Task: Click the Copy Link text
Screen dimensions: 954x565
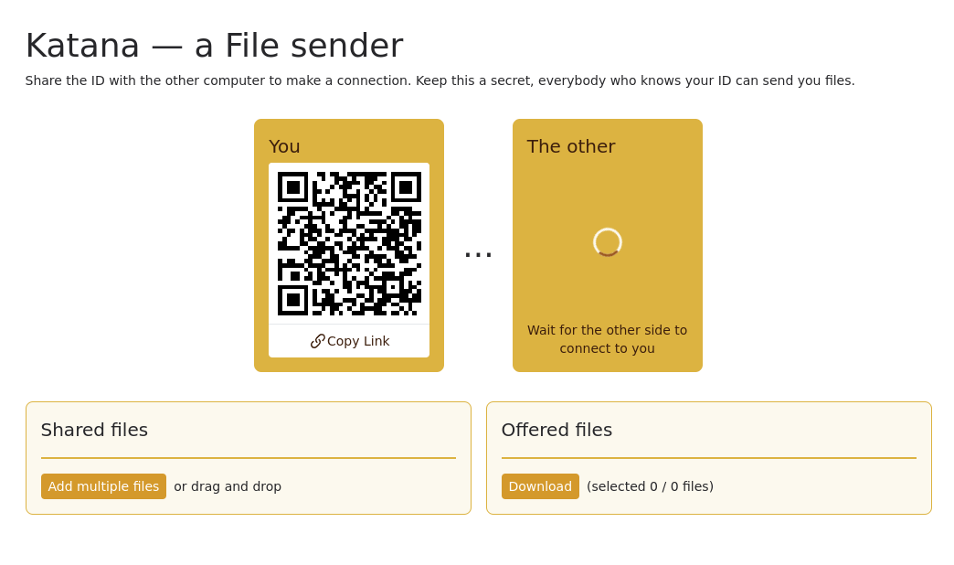Action: point(358,342)
